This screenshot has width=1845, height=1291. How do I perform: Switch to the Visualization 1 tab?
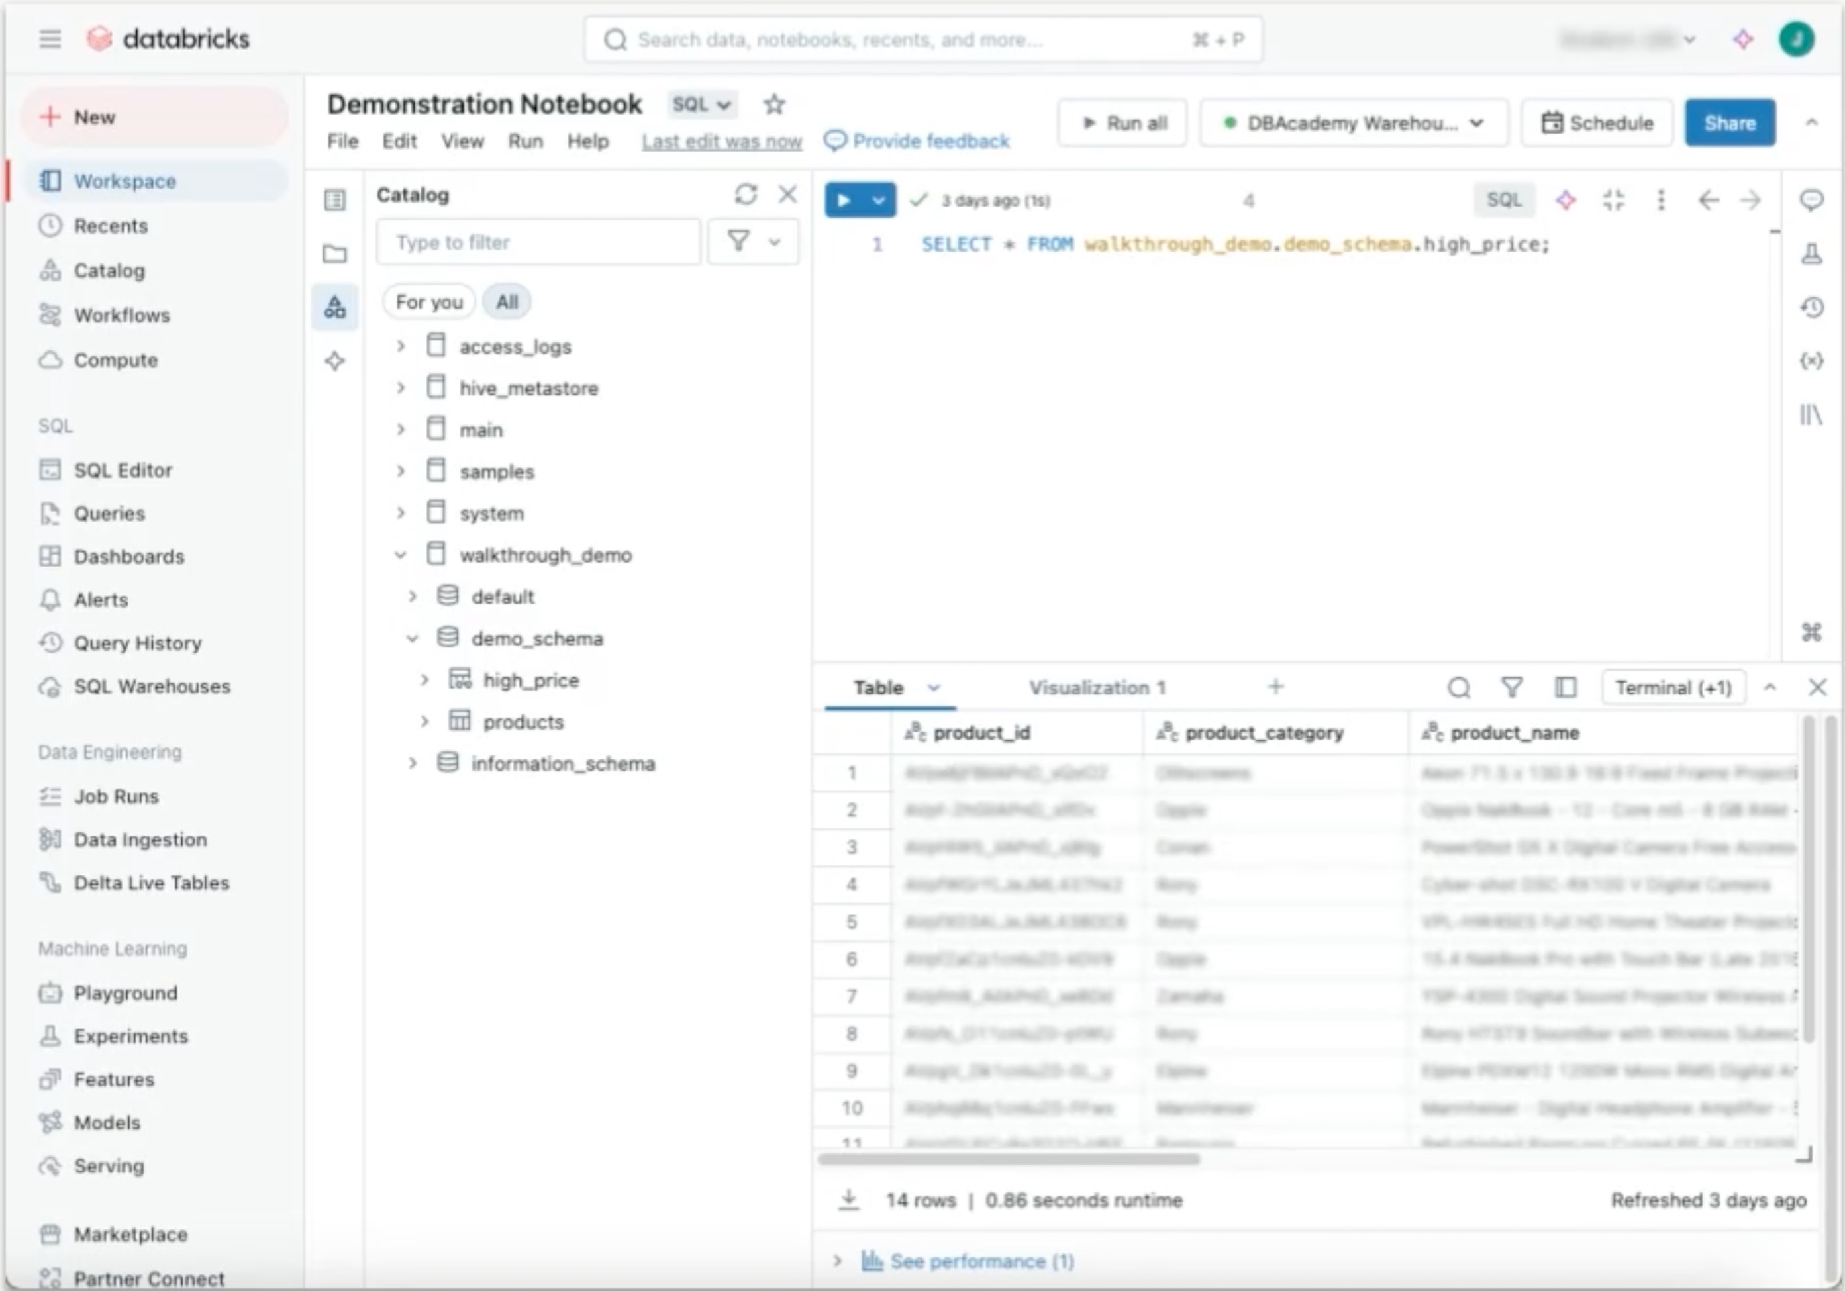point(1097,688)
